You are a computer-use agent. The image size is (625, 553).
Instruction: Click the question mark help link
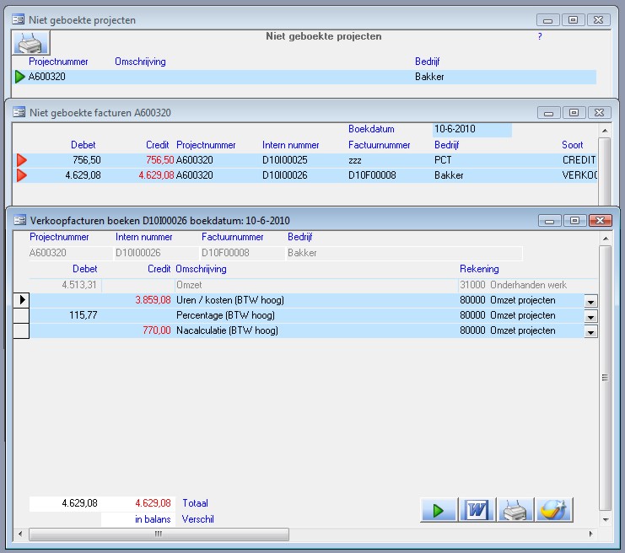540,37
